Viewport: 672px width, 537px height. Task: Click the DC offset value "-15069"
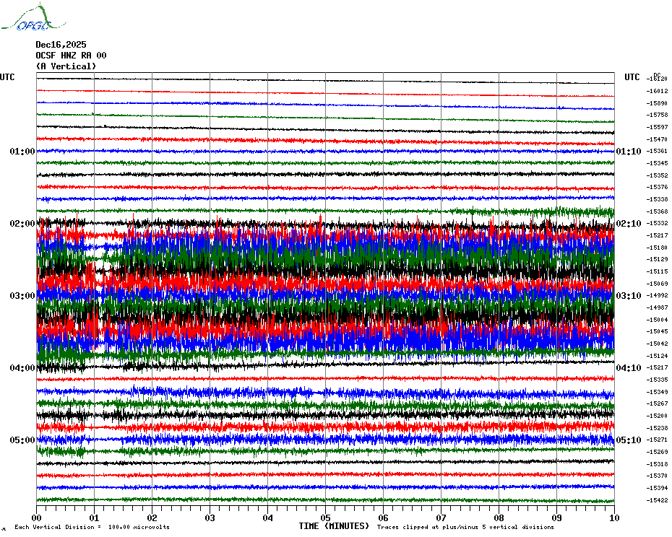(x=657, y=284)
